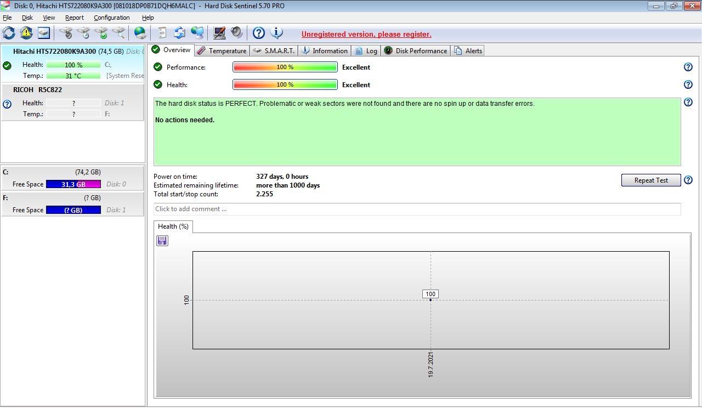Click the C: free space 31,3 GB bar
The width and height of the screenshot is (702, 408).
pos(73,184)
